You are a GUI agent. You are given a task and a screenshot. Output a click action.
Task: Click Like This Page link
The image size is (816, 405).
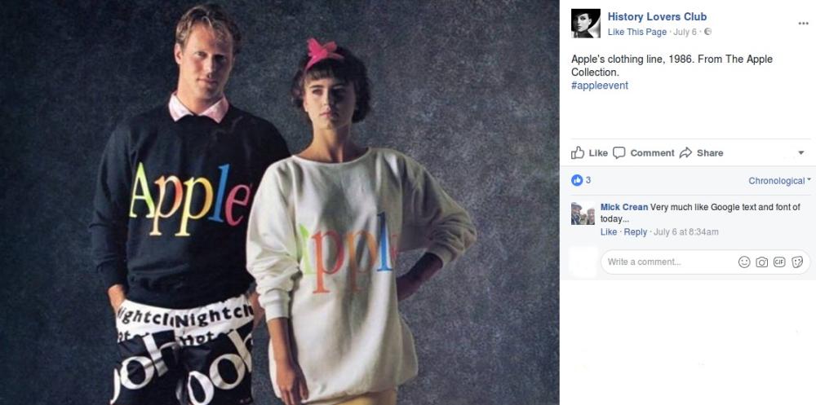click(637, 32)
